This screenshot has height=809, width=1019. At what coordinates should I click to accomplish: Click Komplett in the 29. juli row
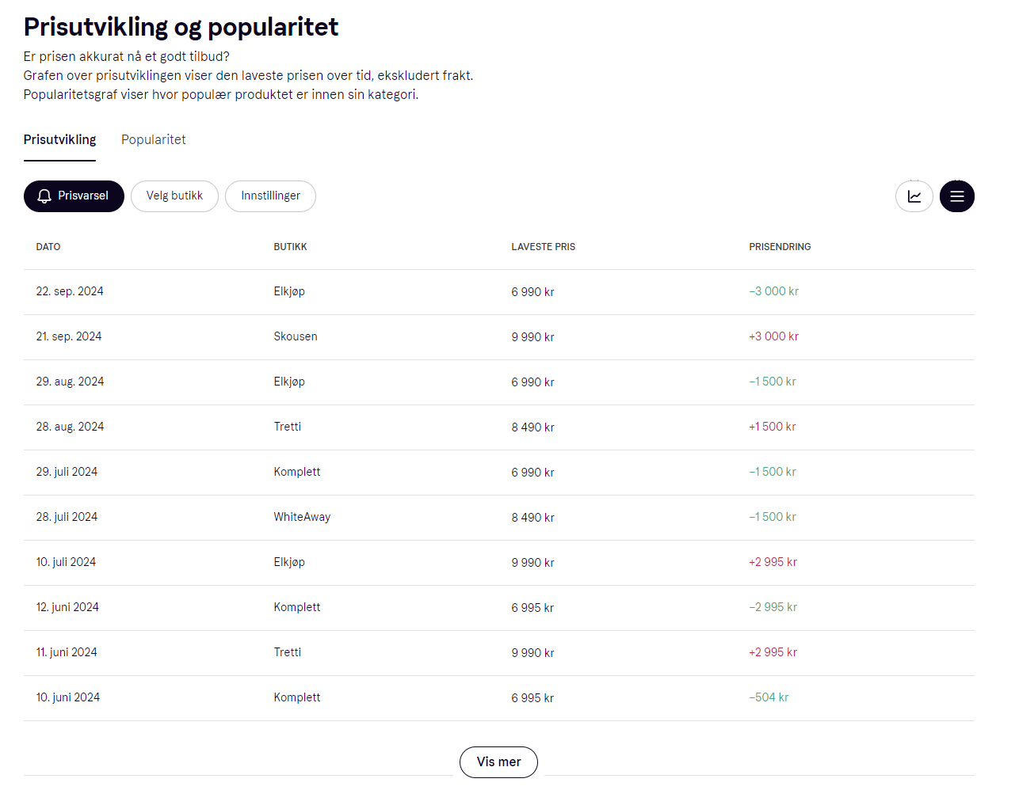(x=297, y=472)
